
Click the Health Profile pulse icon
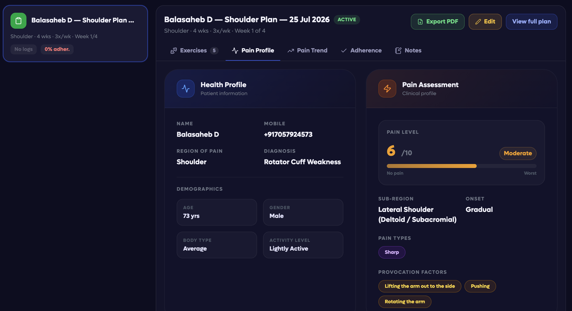pyautogui.click(x=185, y=89)
